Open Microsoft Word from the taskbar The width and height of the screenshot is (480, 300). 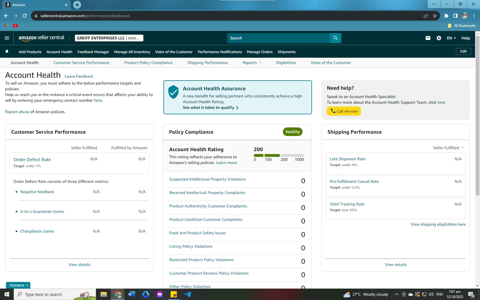tap(131, 294)
